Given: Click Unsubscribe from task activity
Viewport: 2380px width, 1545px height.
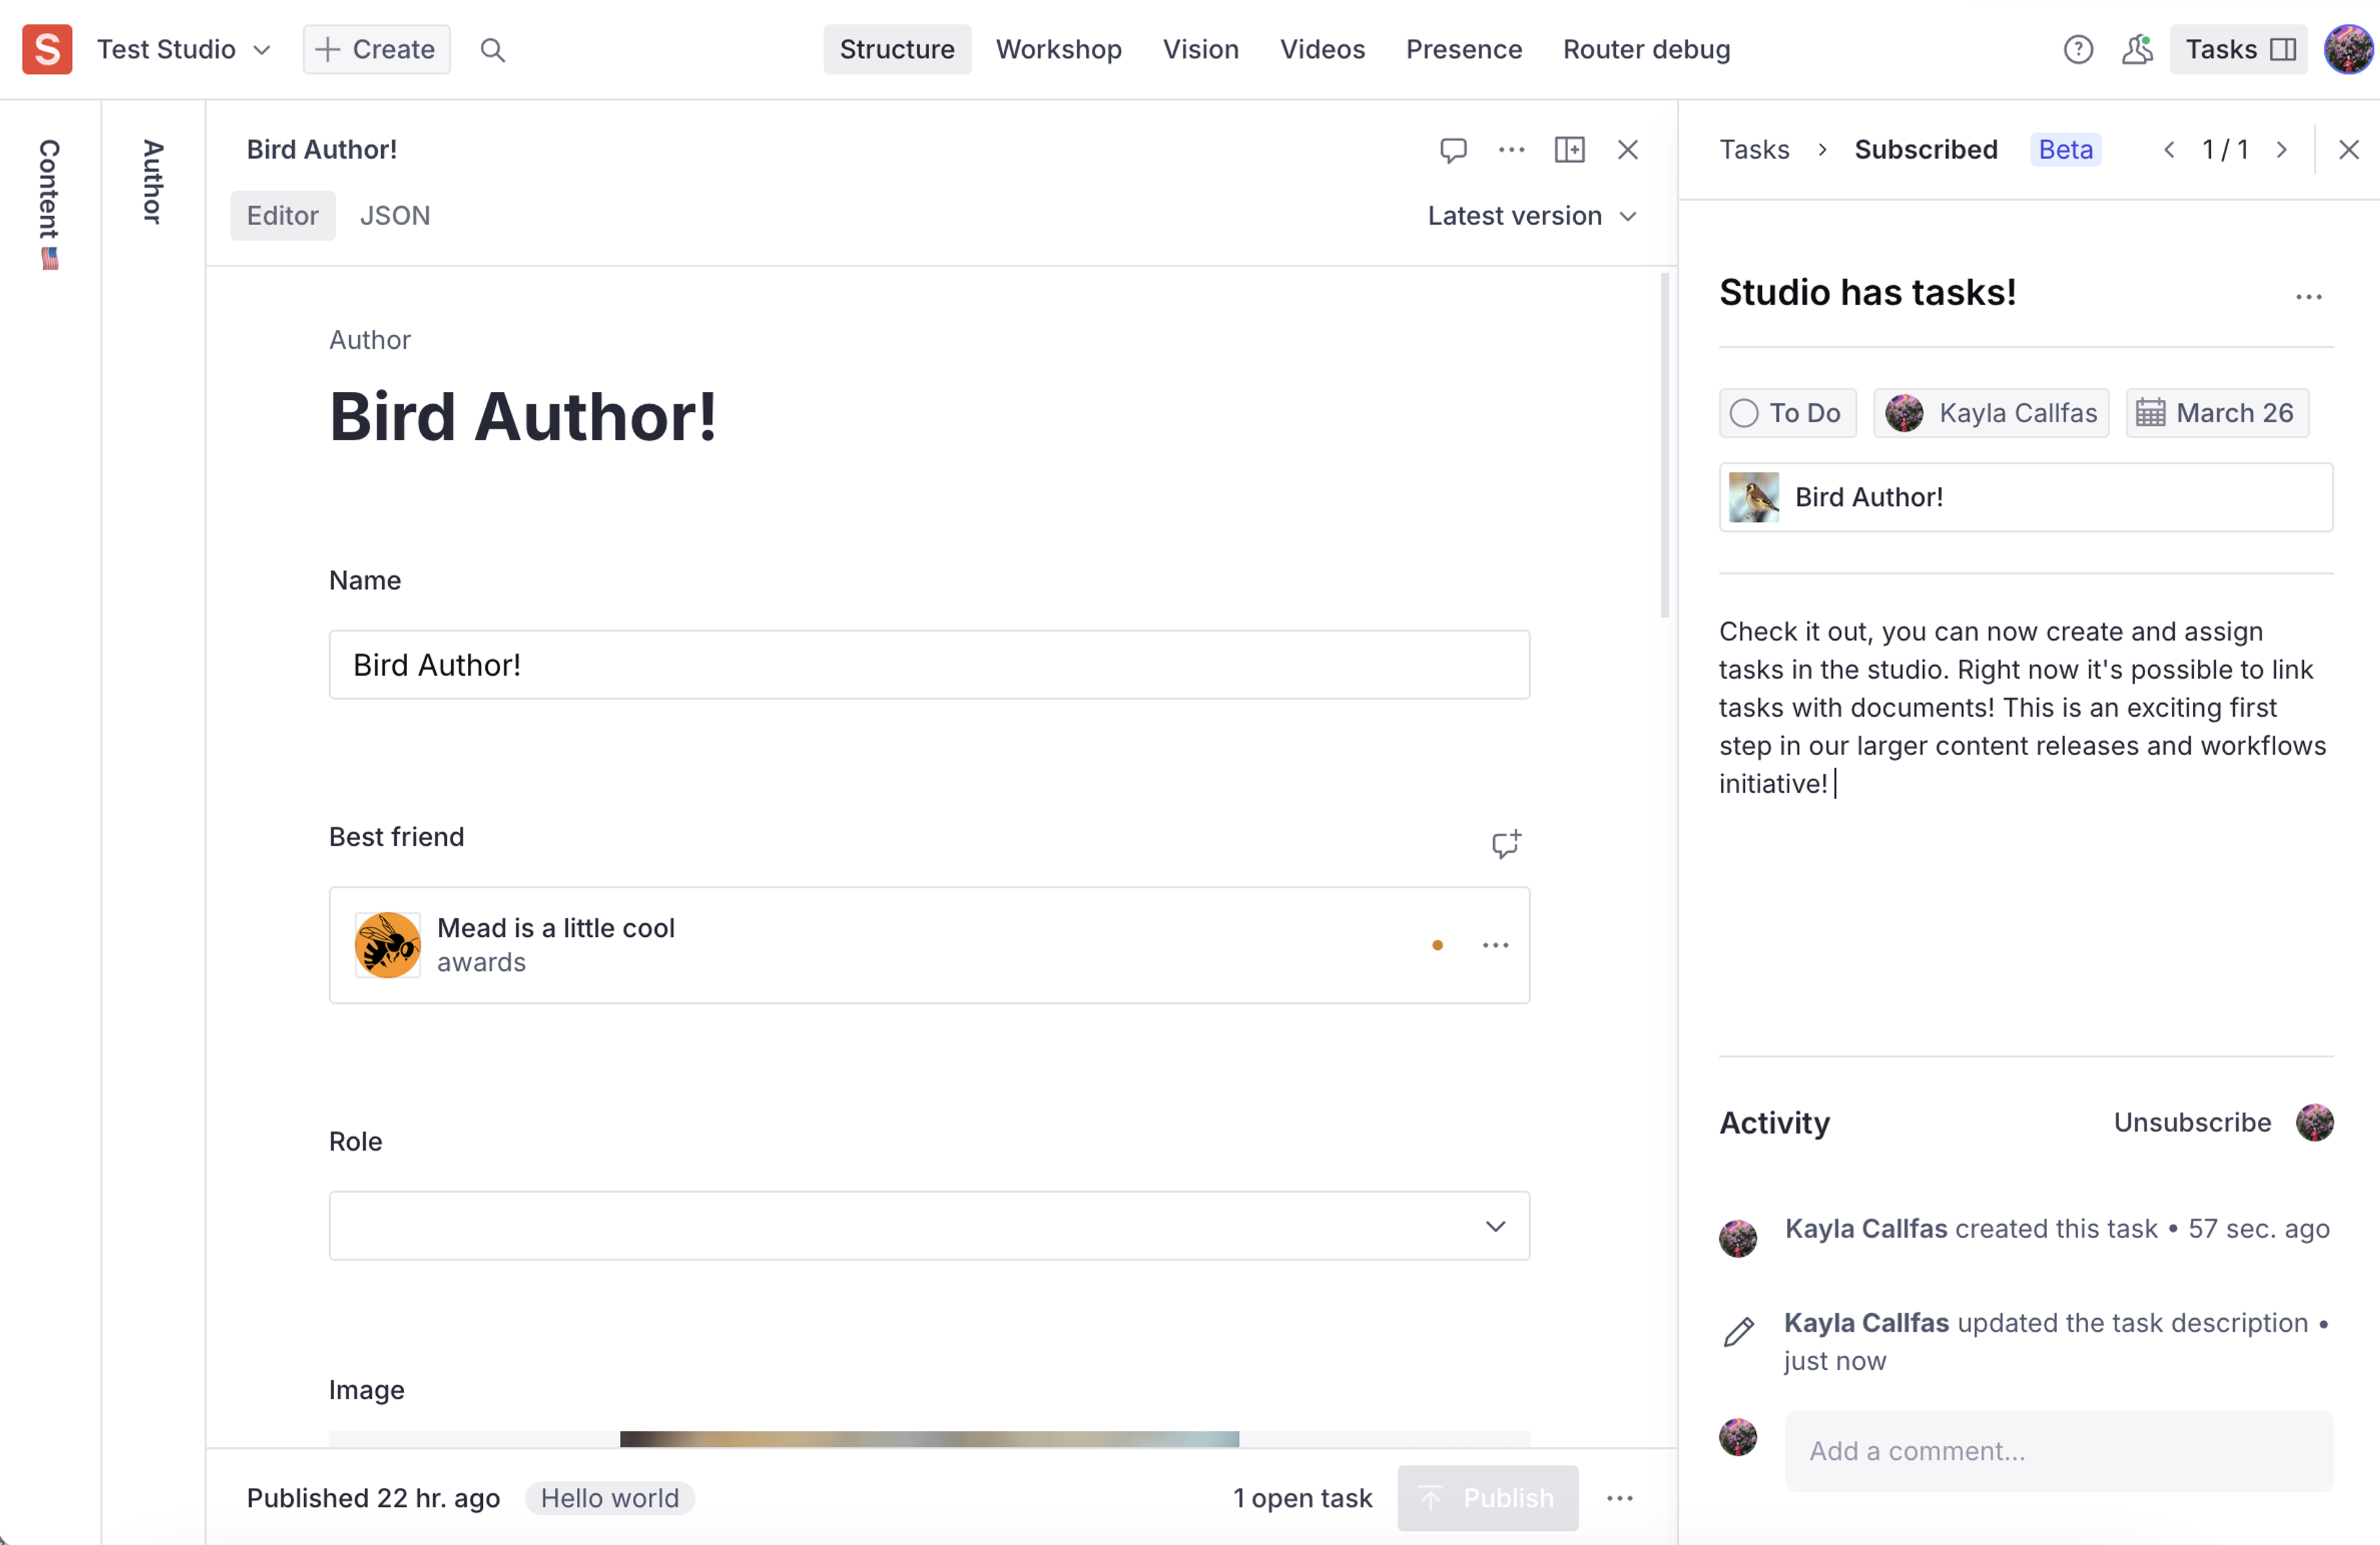Looking at the screenshot, I should 2192,1122.
